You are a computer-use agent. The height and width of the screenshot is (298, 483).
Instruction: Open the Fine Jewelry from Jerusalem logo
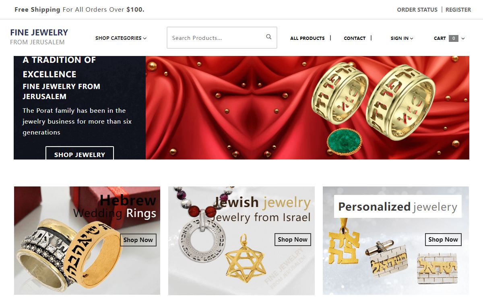tap(39, 37)
